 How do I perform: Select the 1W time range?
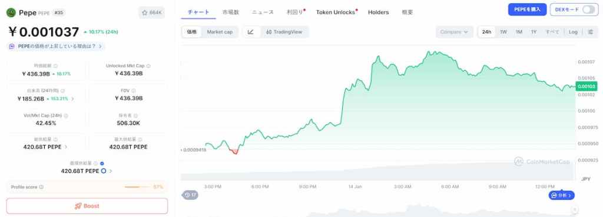pyautogui.click(x=503, y=32)
